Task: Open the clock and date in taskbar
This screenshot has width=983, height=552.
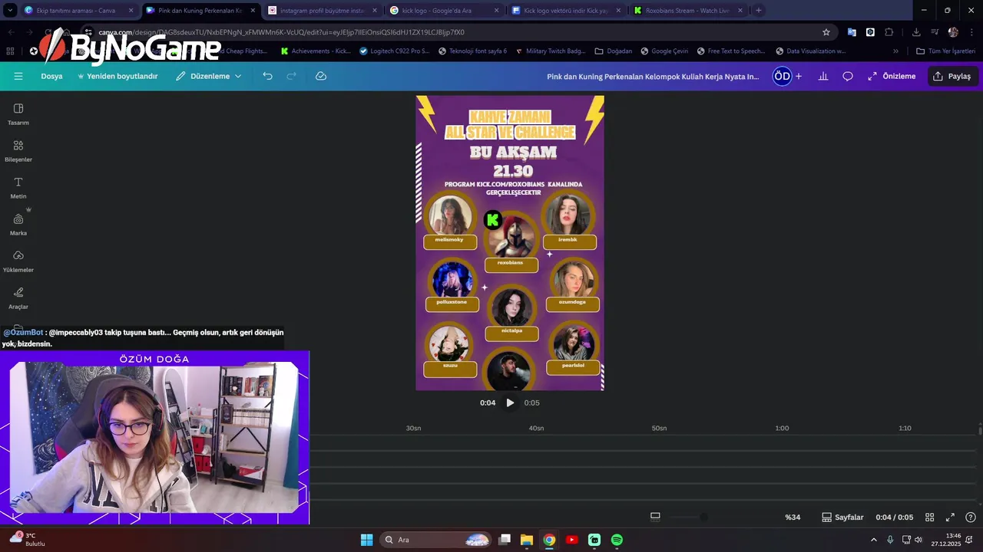Action: (946, 540)
